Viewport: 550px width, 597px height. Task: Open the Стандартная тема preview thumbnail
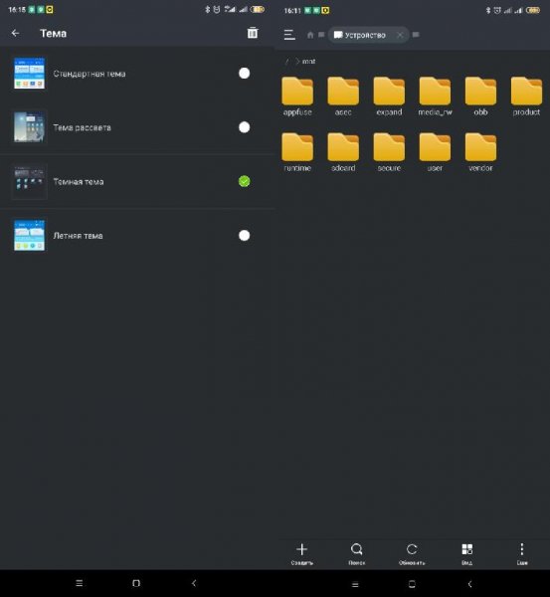[29, 73]
